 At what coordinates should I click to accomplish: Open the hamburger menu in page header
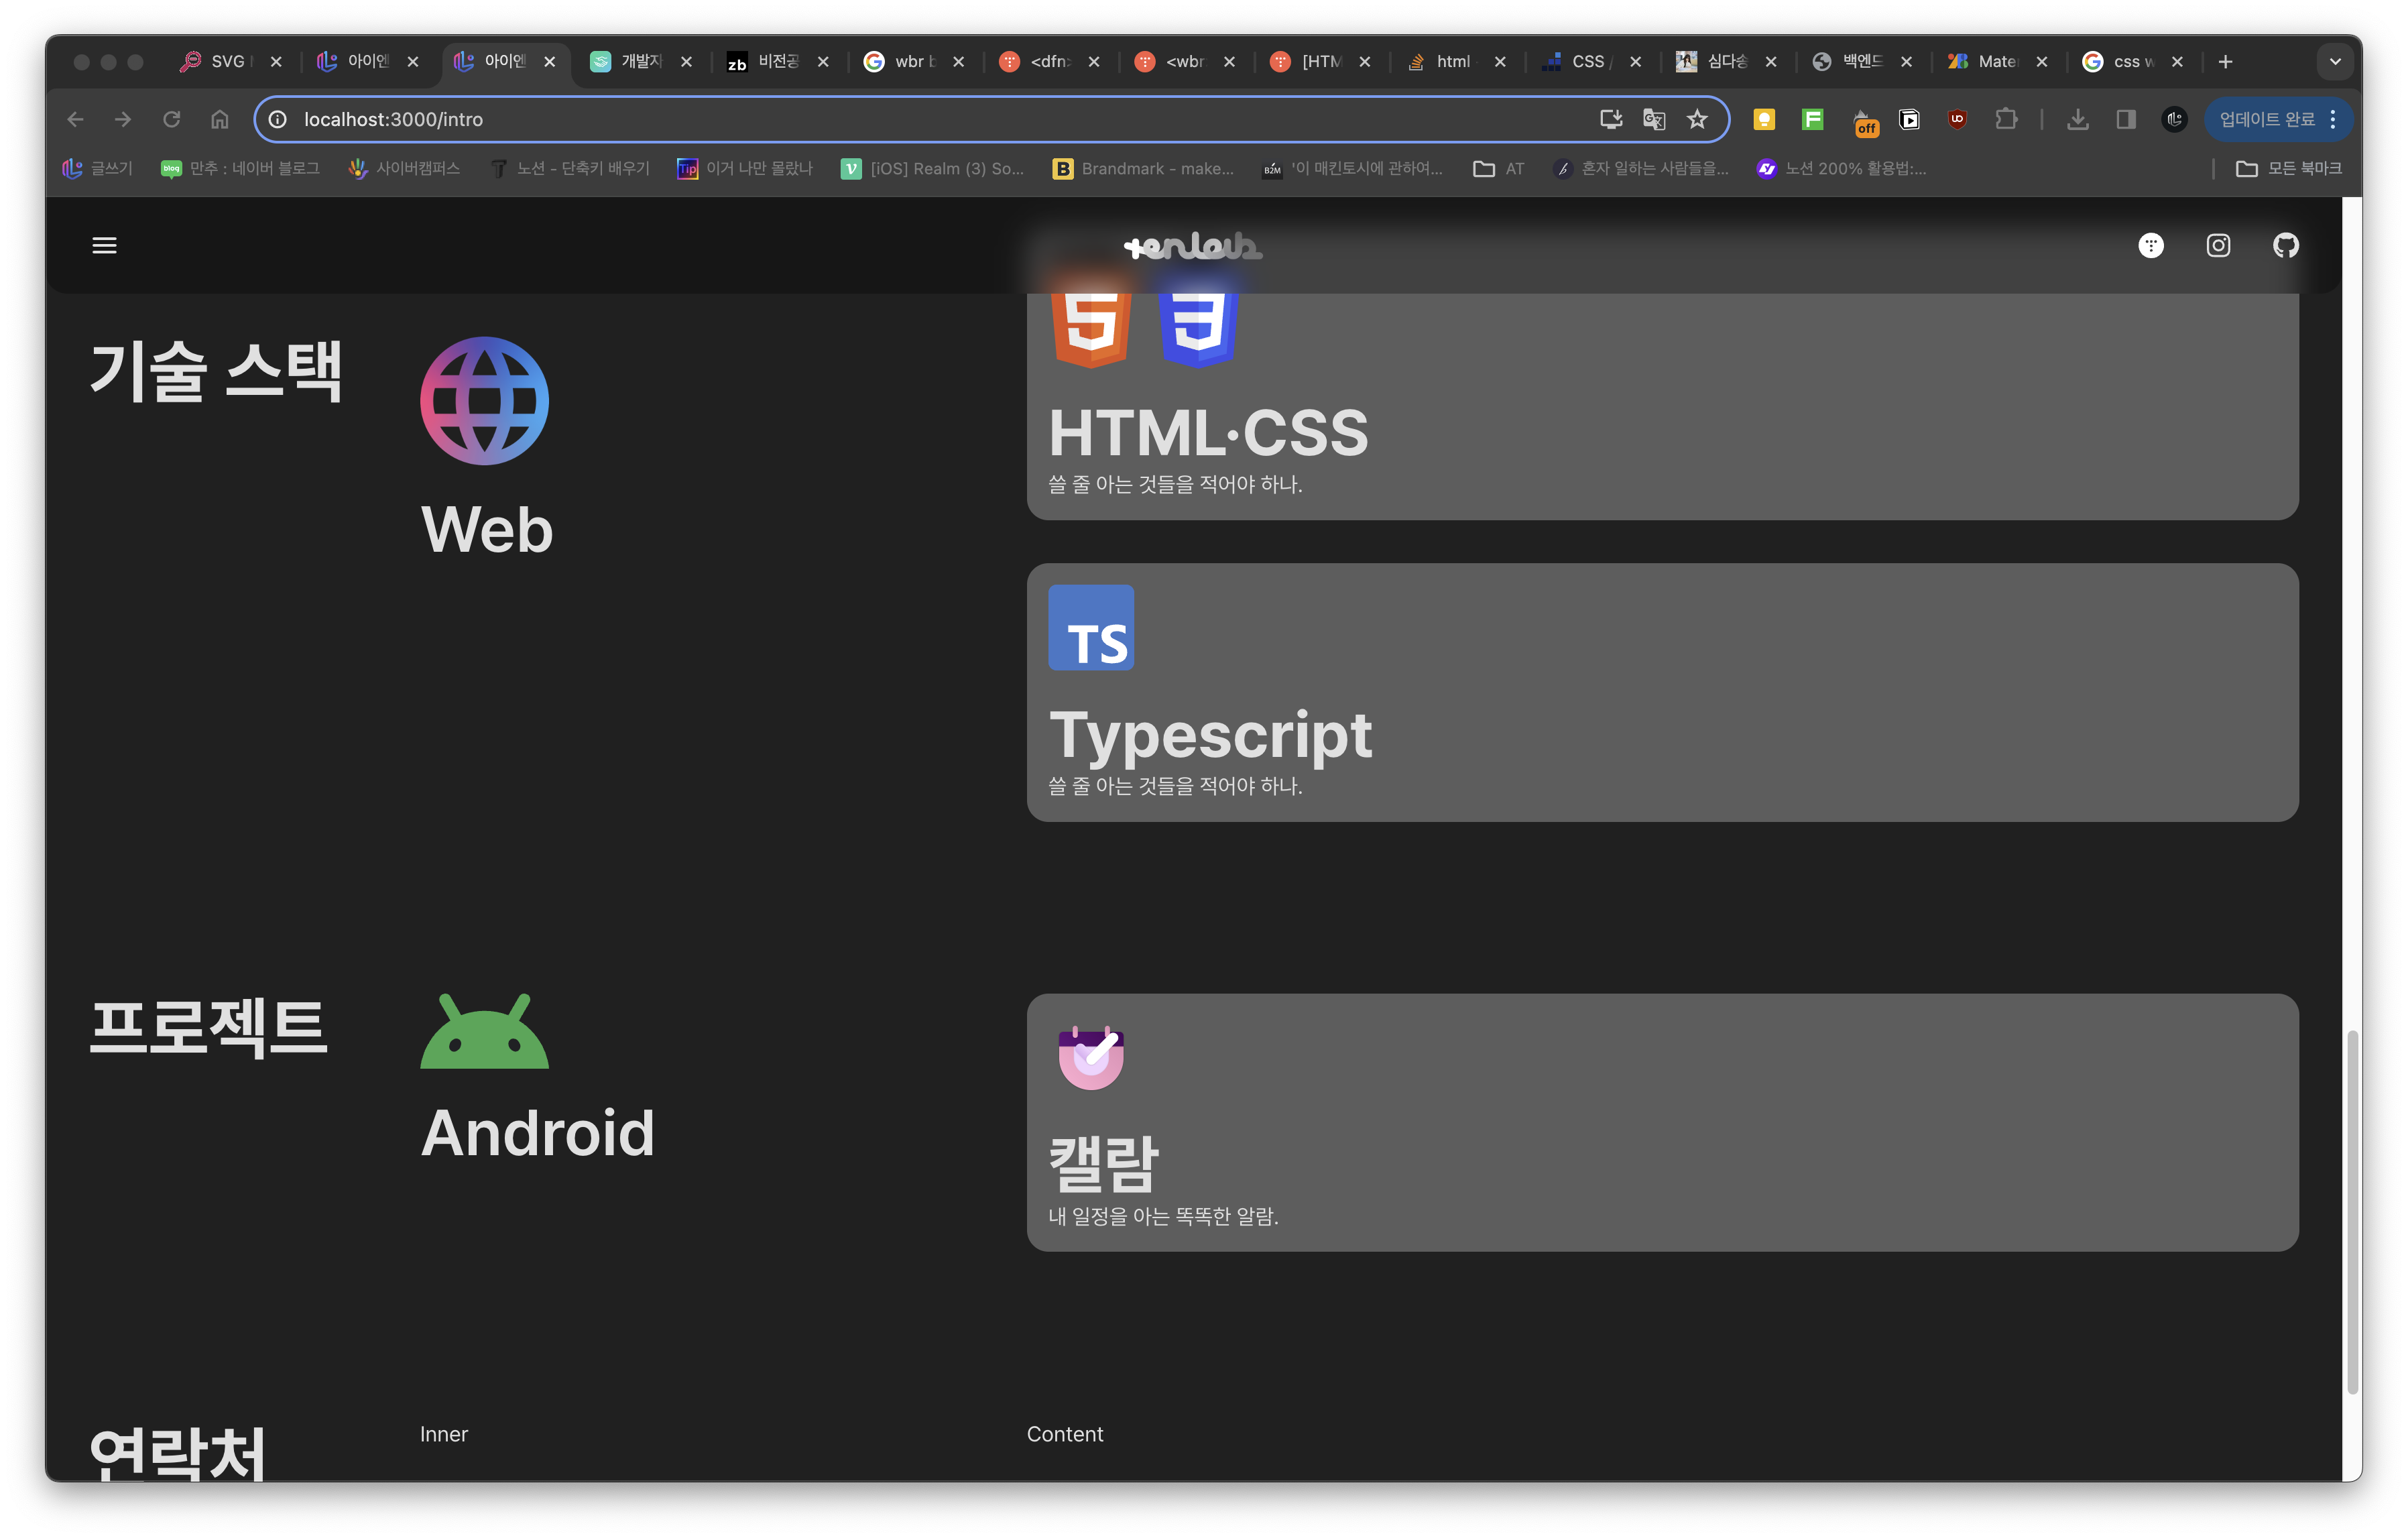click(104, 245)
